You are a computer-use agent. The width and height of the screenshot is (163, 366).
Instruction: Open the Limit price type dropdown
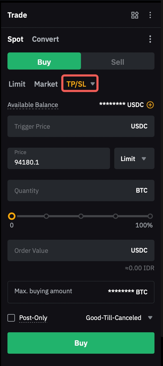[x=134, y=159]
